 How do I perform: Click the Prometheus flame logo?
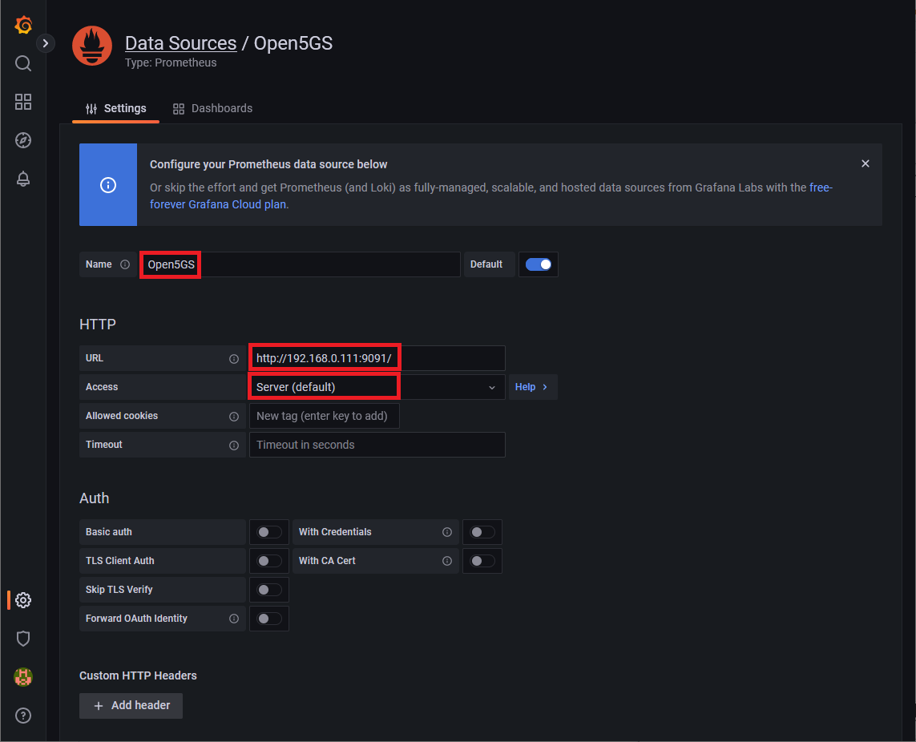coord(92,46)
